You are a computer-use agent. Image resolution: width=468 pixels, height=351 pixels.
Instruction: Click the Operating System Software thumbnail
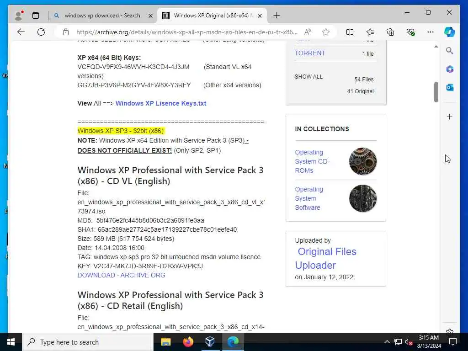(363, 198)
